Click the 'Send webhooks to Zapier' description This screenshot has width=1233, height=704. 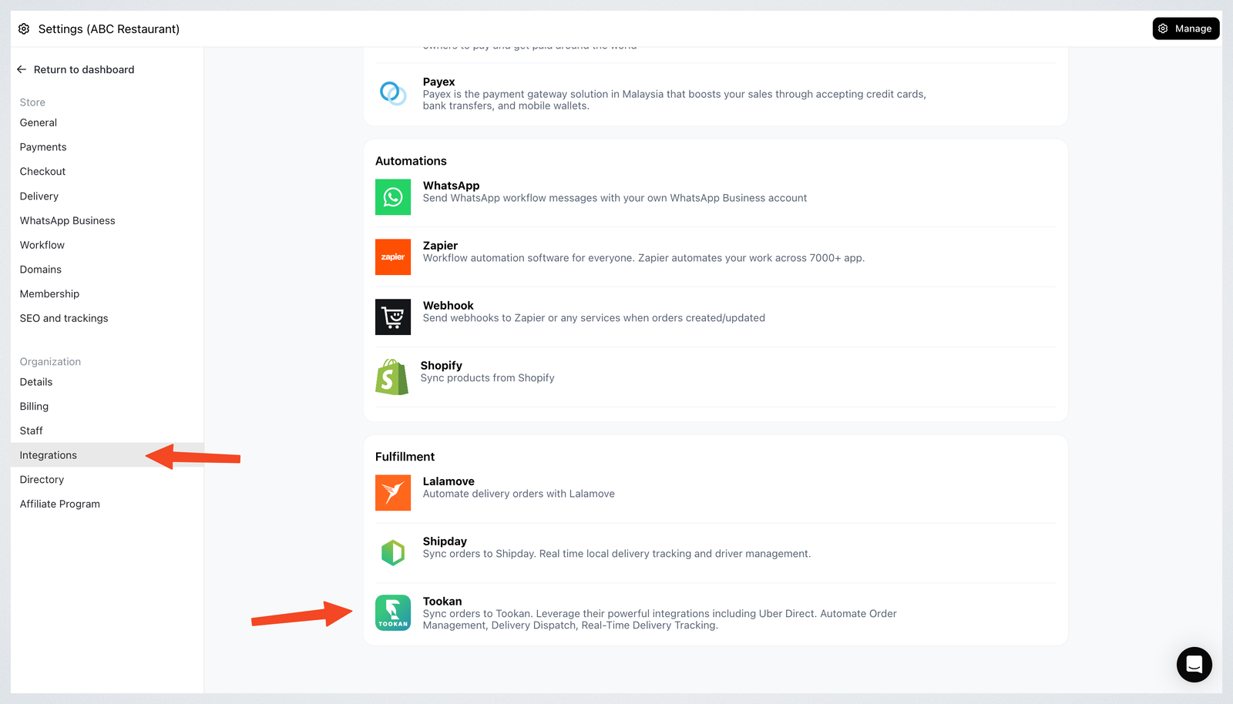coord(594,318)
